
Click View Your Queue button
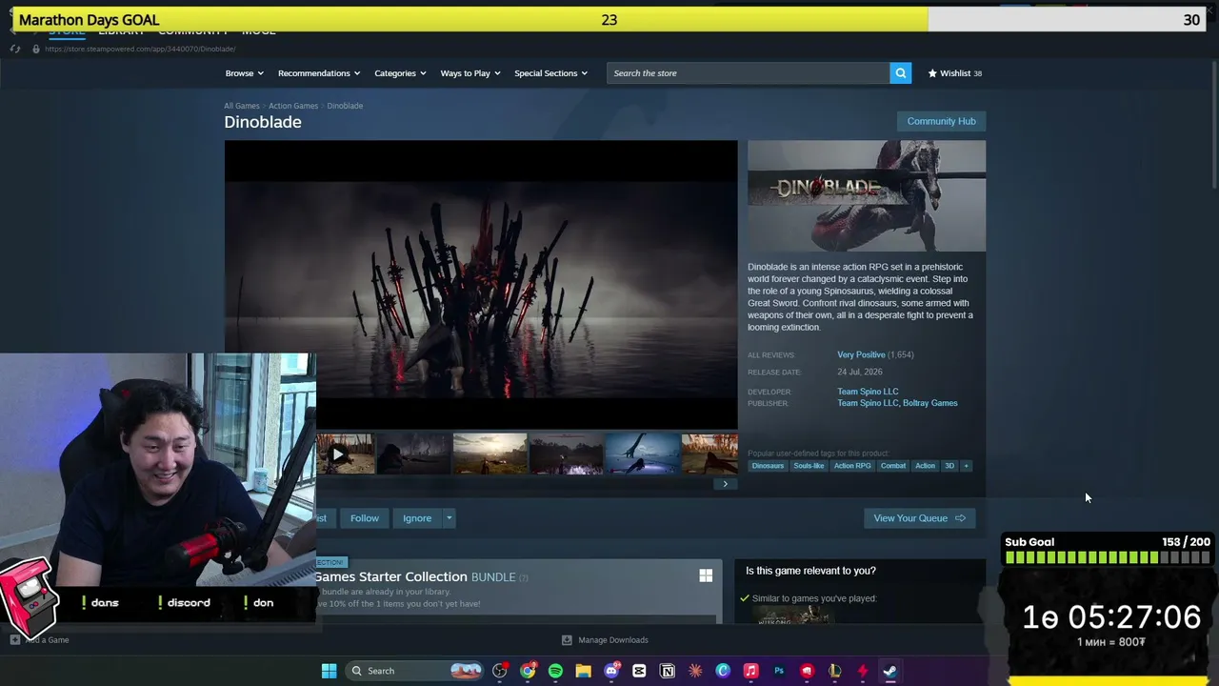[x=919, y=518]
